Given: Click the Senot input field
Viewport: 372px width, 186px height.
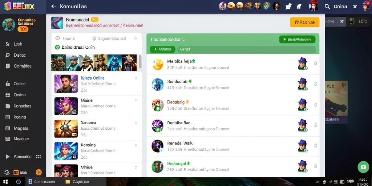Looking at the screenshot, I should point(246,49).
